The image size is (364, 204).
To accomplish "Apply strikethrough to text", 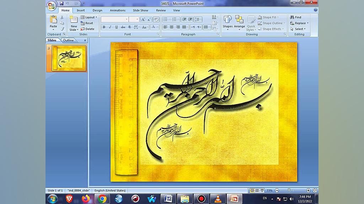I will click(x=123, y=27).
